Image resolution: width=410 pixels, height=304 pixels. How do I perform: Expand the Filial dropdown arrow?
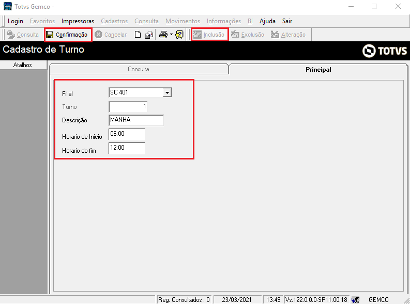coord(167,92)
